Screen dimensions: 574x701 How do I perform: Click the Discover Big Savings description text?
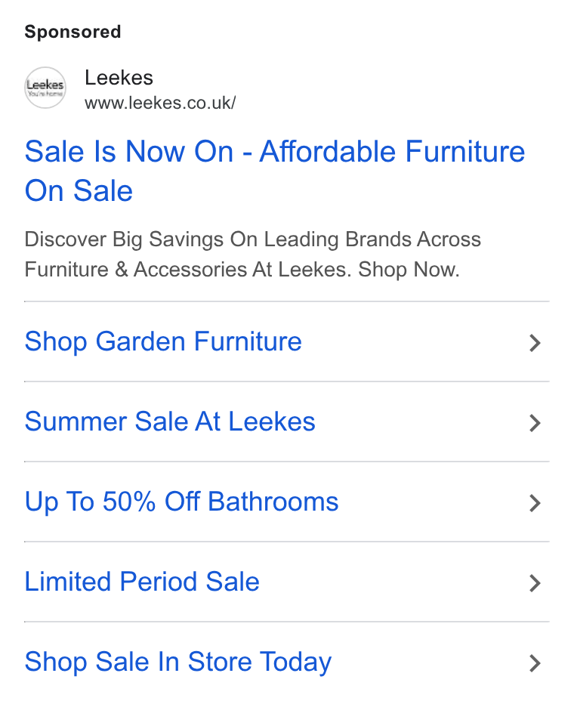(x=252, y=255)
